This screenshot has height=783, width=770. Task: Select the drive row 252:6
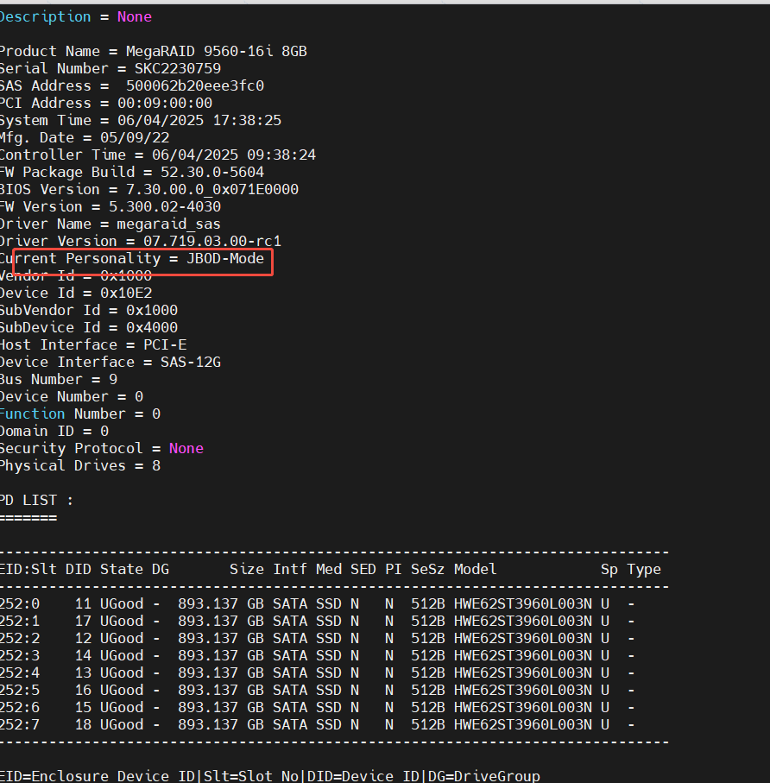pyautogui.click(x=317, y=708)
